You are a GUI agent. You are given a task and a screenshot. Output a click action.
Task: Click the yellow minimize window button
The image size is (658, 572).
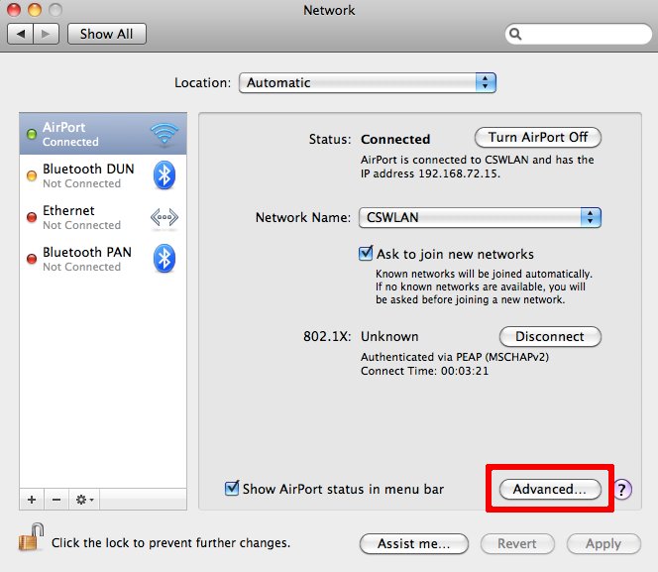(35, 10)
